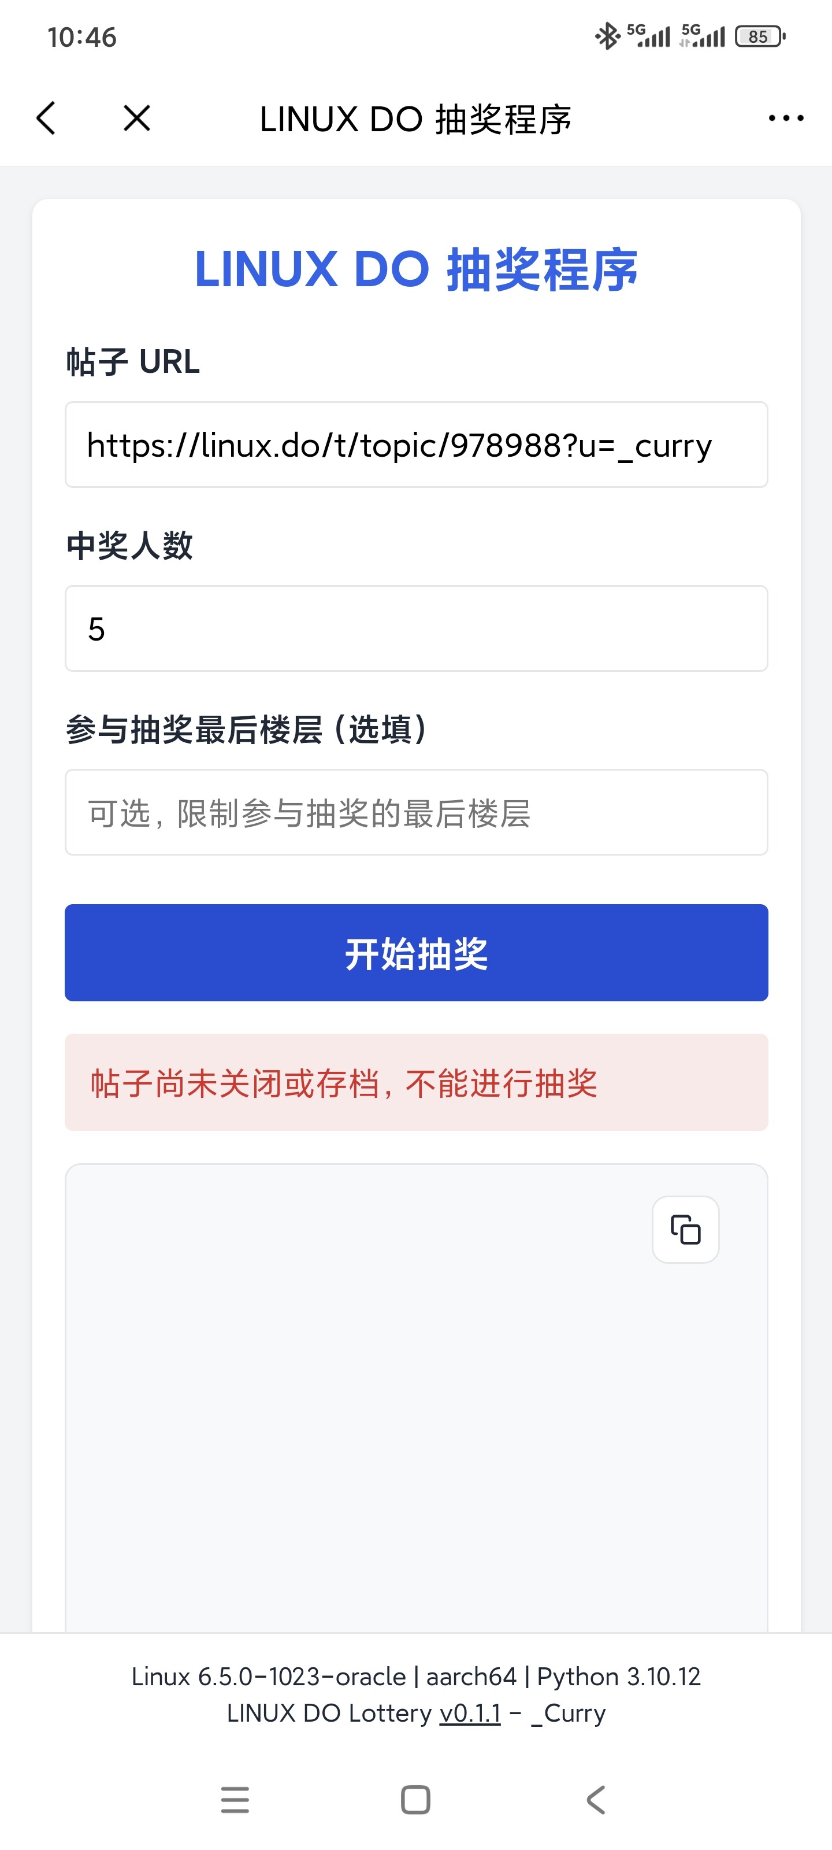Tap the Bluetooth status icon
Screen dimensions: 832x1850
pos(607,36)
